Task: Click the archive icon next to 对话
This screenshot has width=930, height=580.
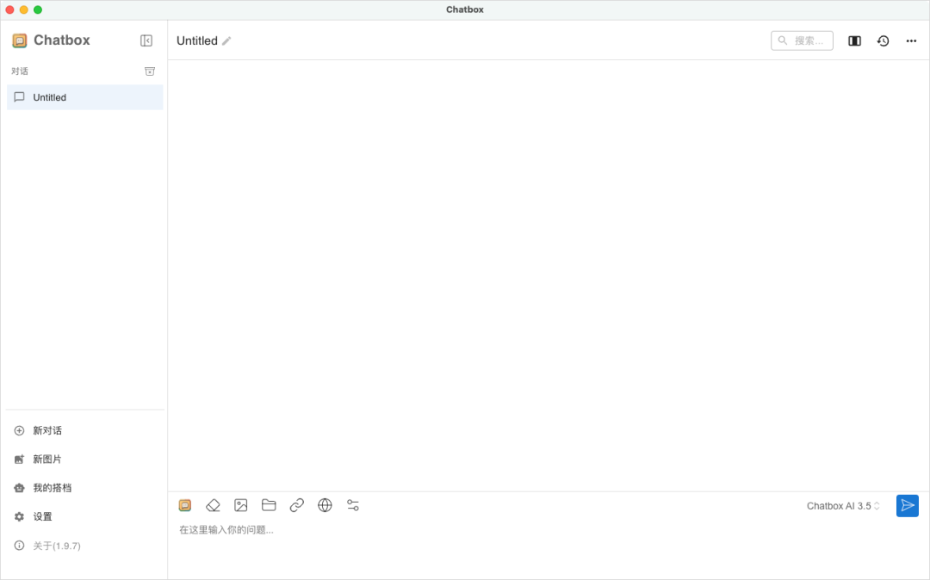Action: coord(150,71)
